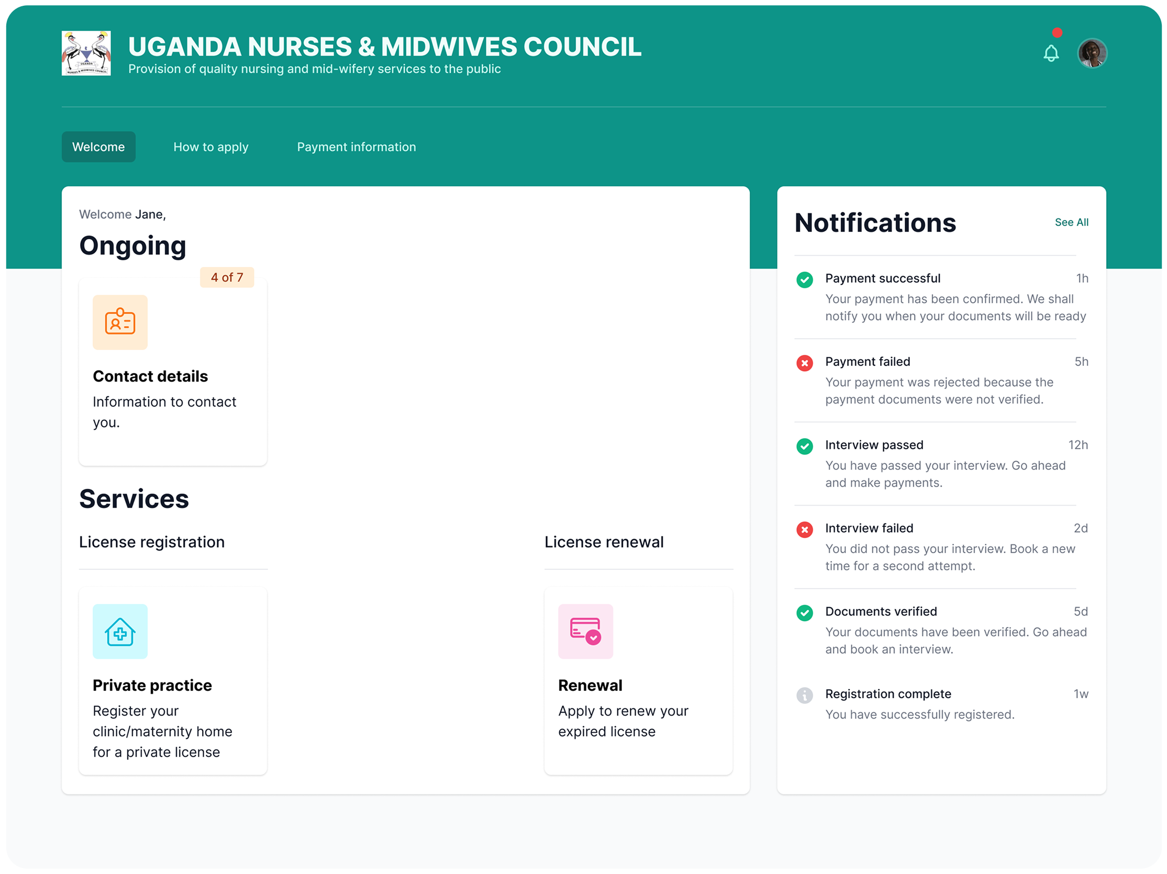Viewport: 1167px width, 874px height.
Task: Click Registration complete gray info icon
Action: [804, 695]
